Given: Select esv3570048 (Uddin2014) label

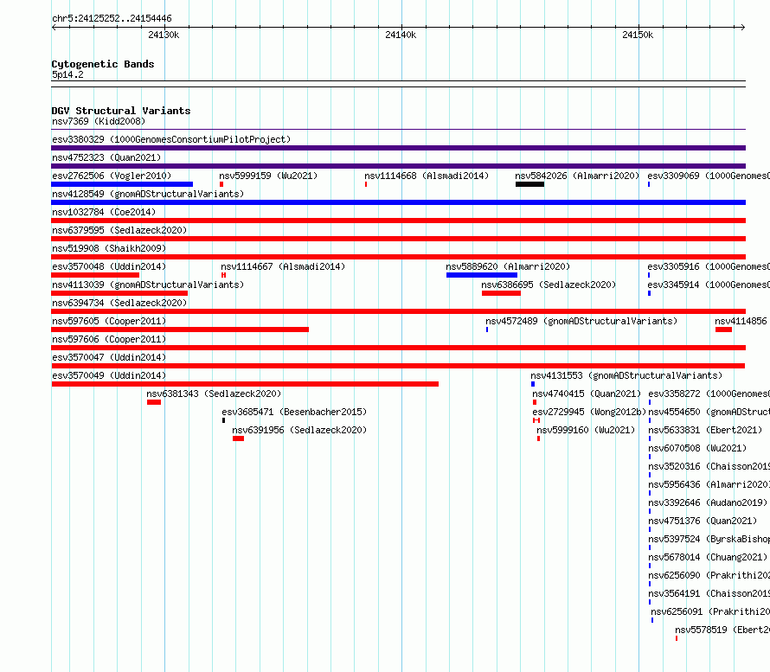Looking at the screenshot, I should pyautogui.click(x=109, y=266).
